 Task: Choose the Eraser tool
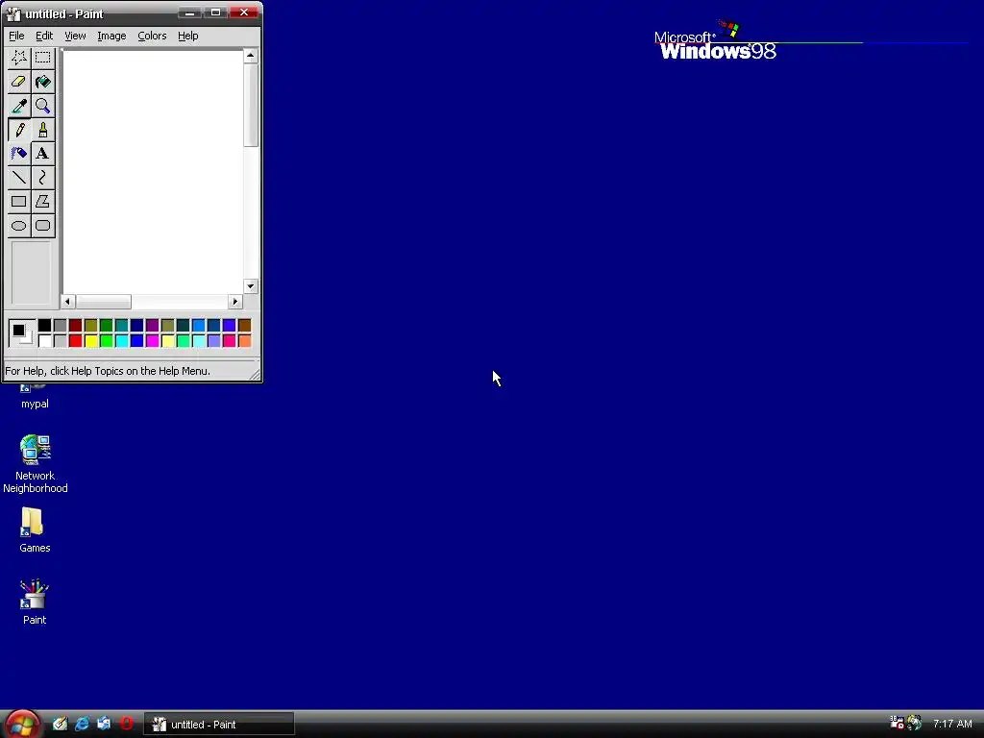point(19,82)
